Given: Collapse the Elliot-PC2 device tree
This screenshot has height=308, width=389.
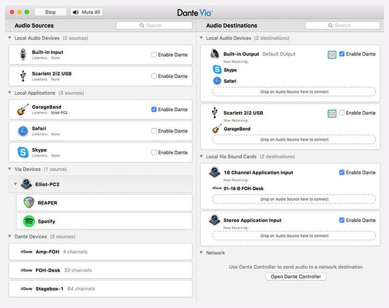Looking at the screenshot, I should click(15, 184).
